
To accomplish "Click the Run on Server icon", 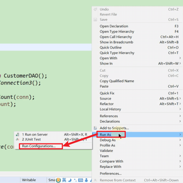I will click(x=17, y=134).
